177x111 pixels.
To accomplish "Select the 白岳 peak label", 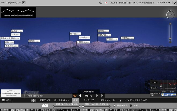I will [16, 35].
